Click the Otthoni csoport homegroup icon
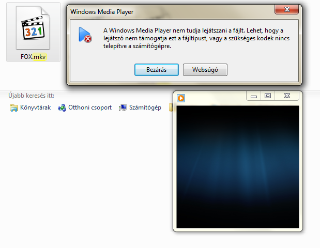 coord(62,107)
